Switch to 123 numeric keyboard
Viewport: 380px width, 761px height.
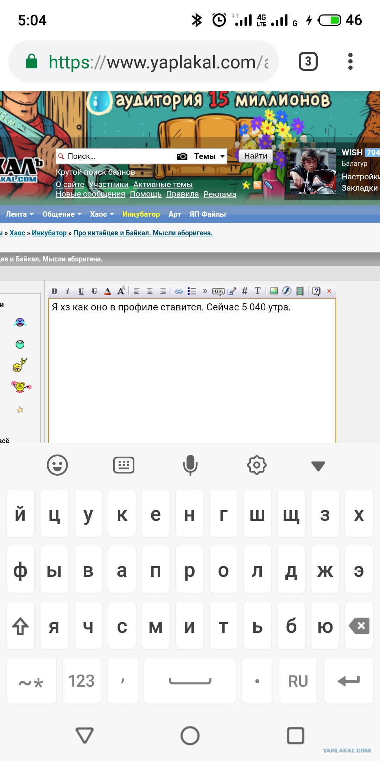coord(82,681)
